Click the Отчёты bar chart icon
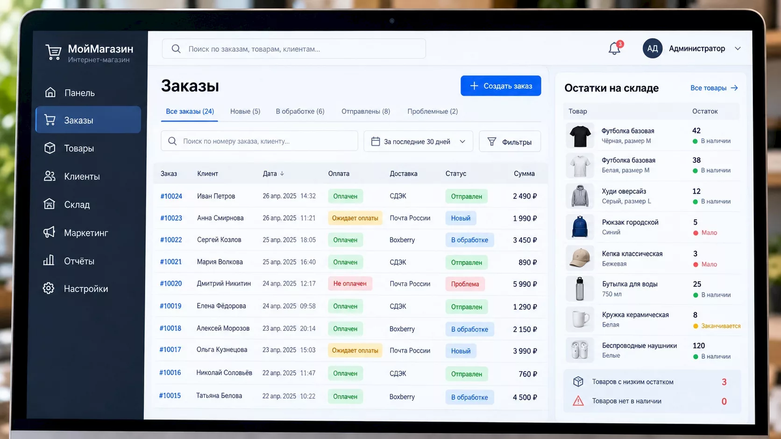 (49, 260)
